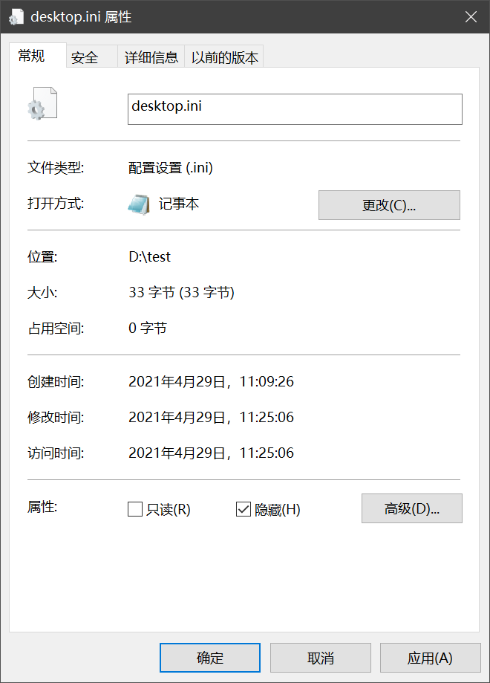Image resolution: width=490 pixels, height=683 pixels.
Task: Click the title text desktop.ini 属性
Action: (81, 17)
